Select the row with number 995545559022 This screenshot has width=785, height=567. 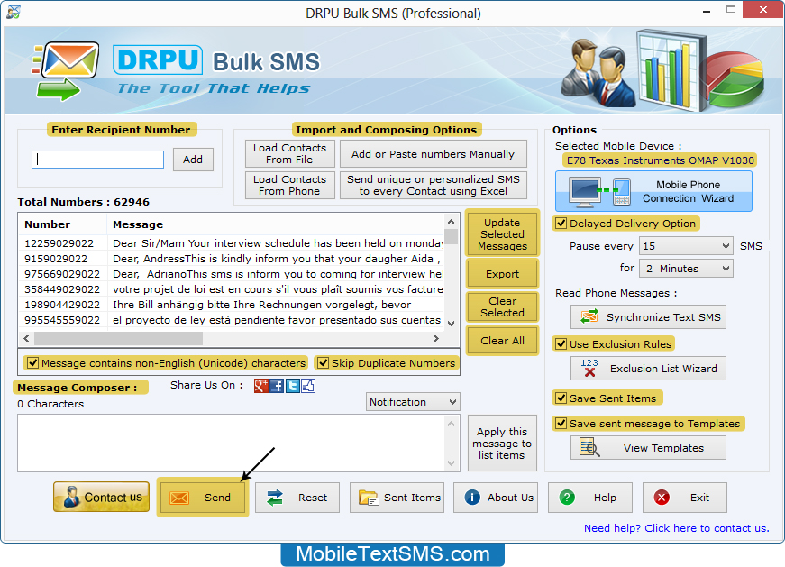coord(232,320)
